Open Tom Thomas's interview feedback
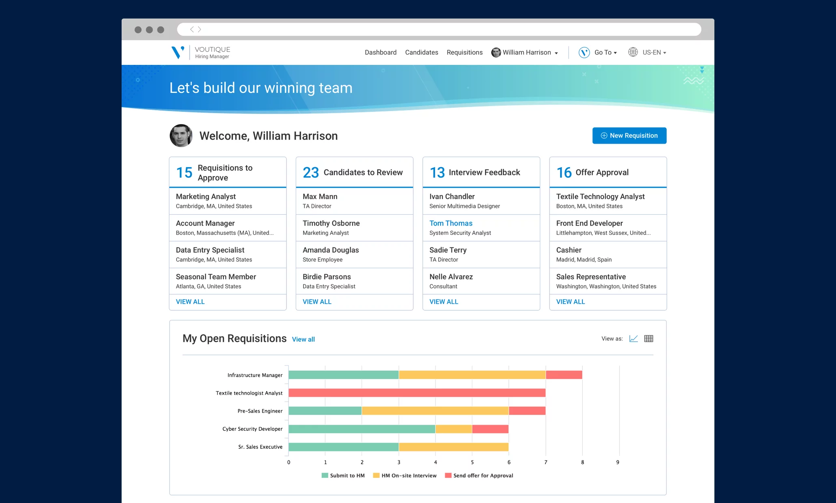 [x=450, y=223]
